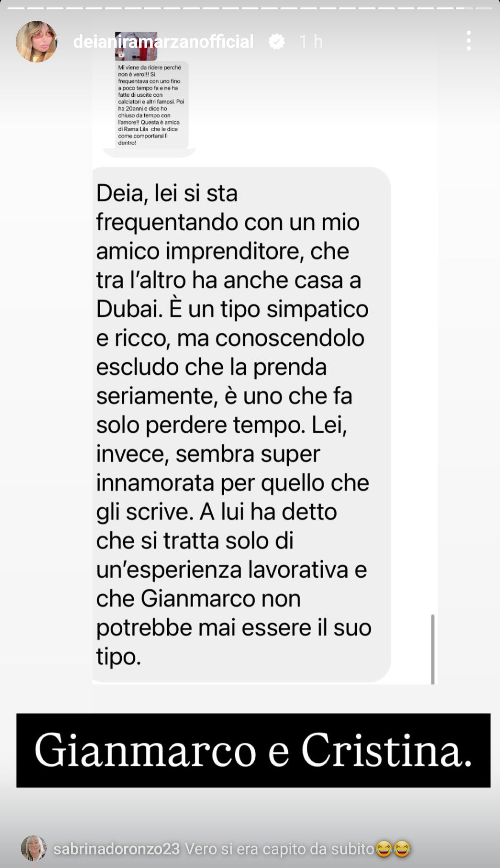Open deianiramarzanofficial username link
Viewport: 500px width, 868px height.
tap(163, 42)
